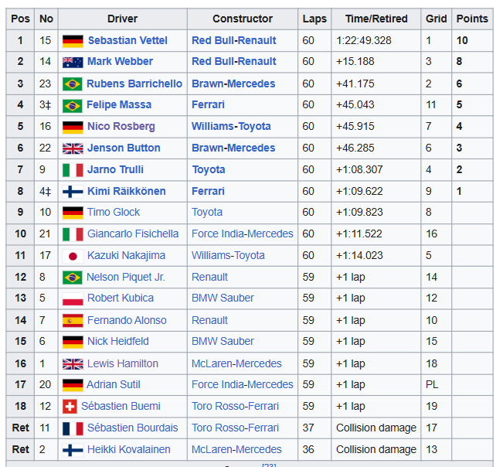Click the Italian flag beside Giancarlo Fisichella
The image size is (503, 467).
click(73, 234)
